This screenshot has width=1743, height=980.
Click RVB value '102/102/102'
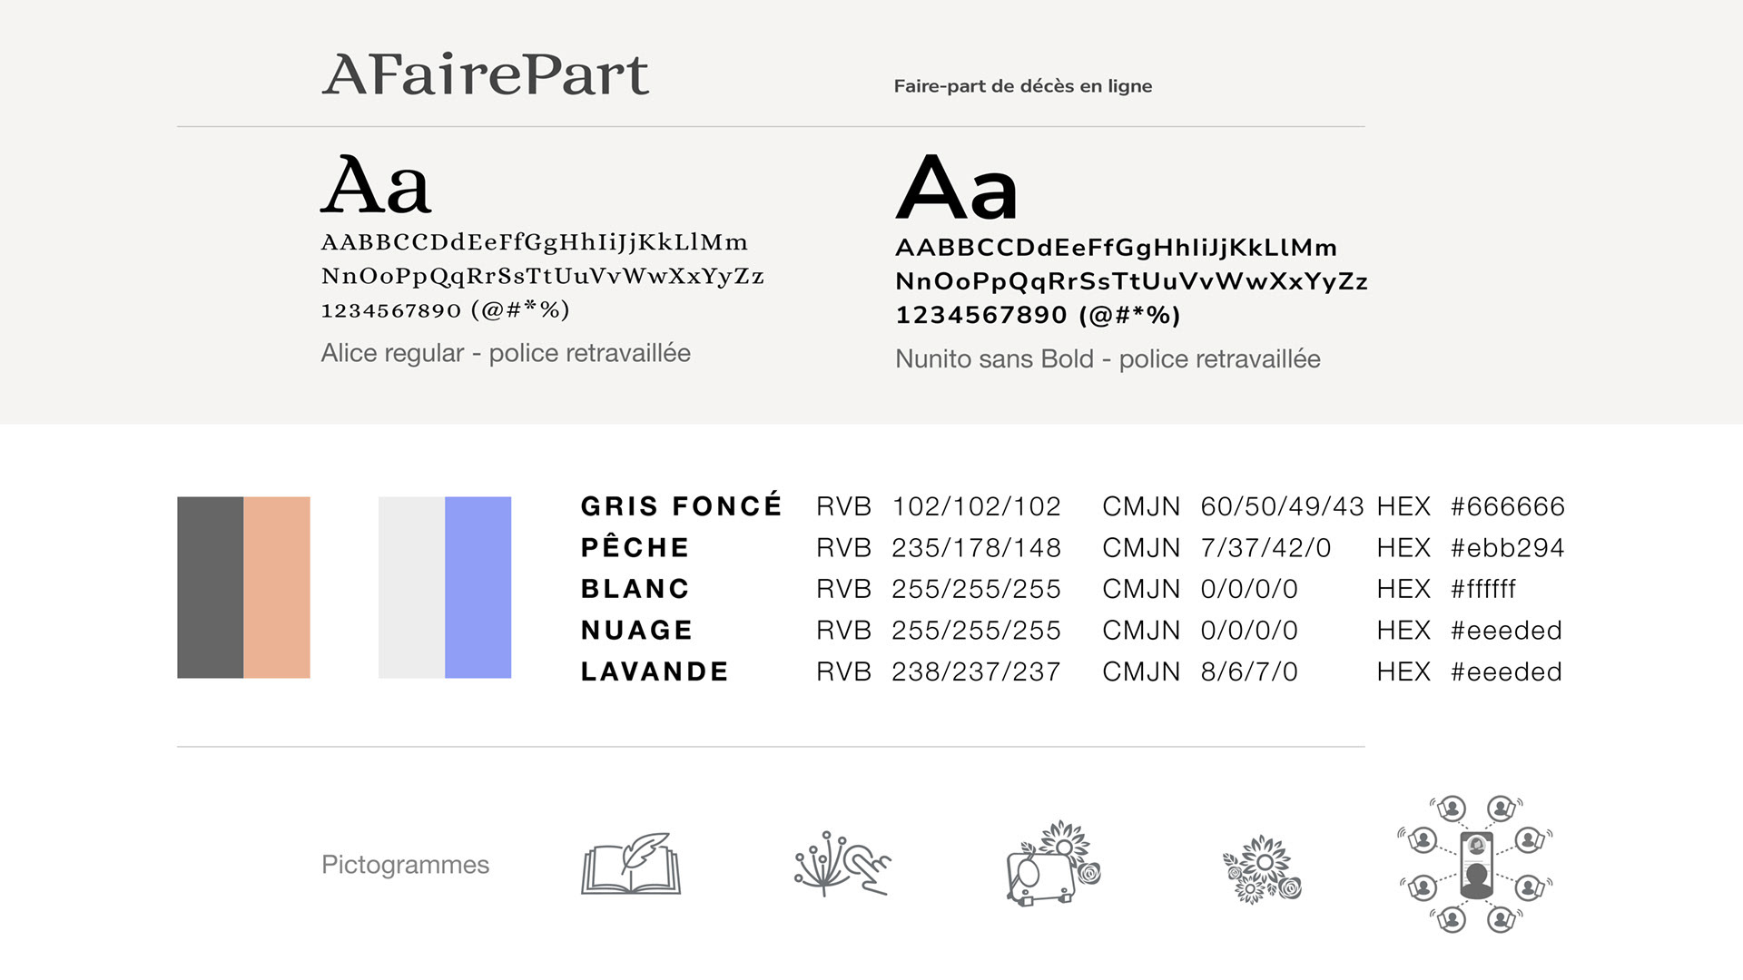click(x=977, y=506)
